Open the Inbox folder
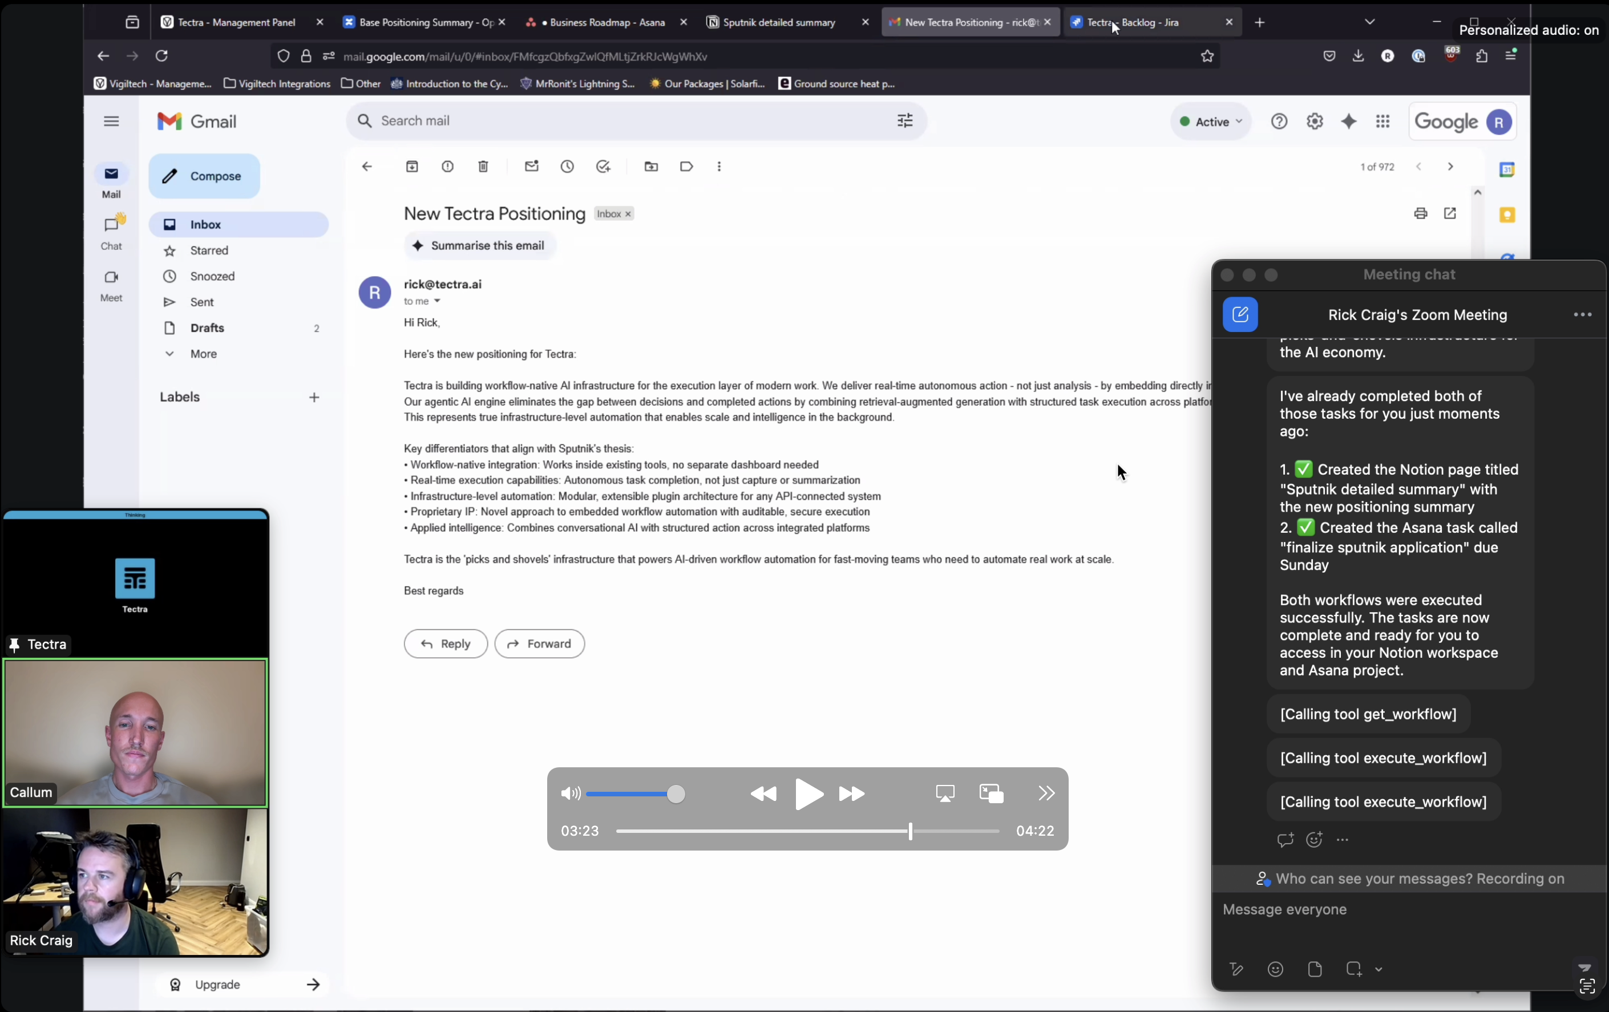 pos(238,224)
